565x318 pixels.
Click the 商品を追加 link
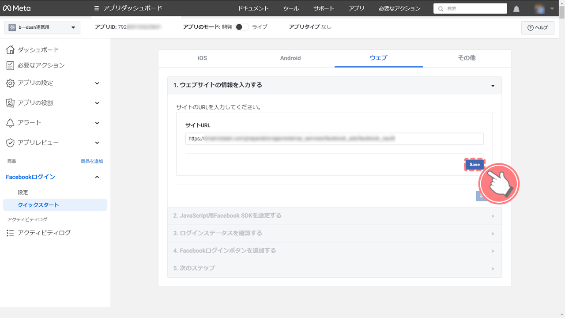pos(92,161)
